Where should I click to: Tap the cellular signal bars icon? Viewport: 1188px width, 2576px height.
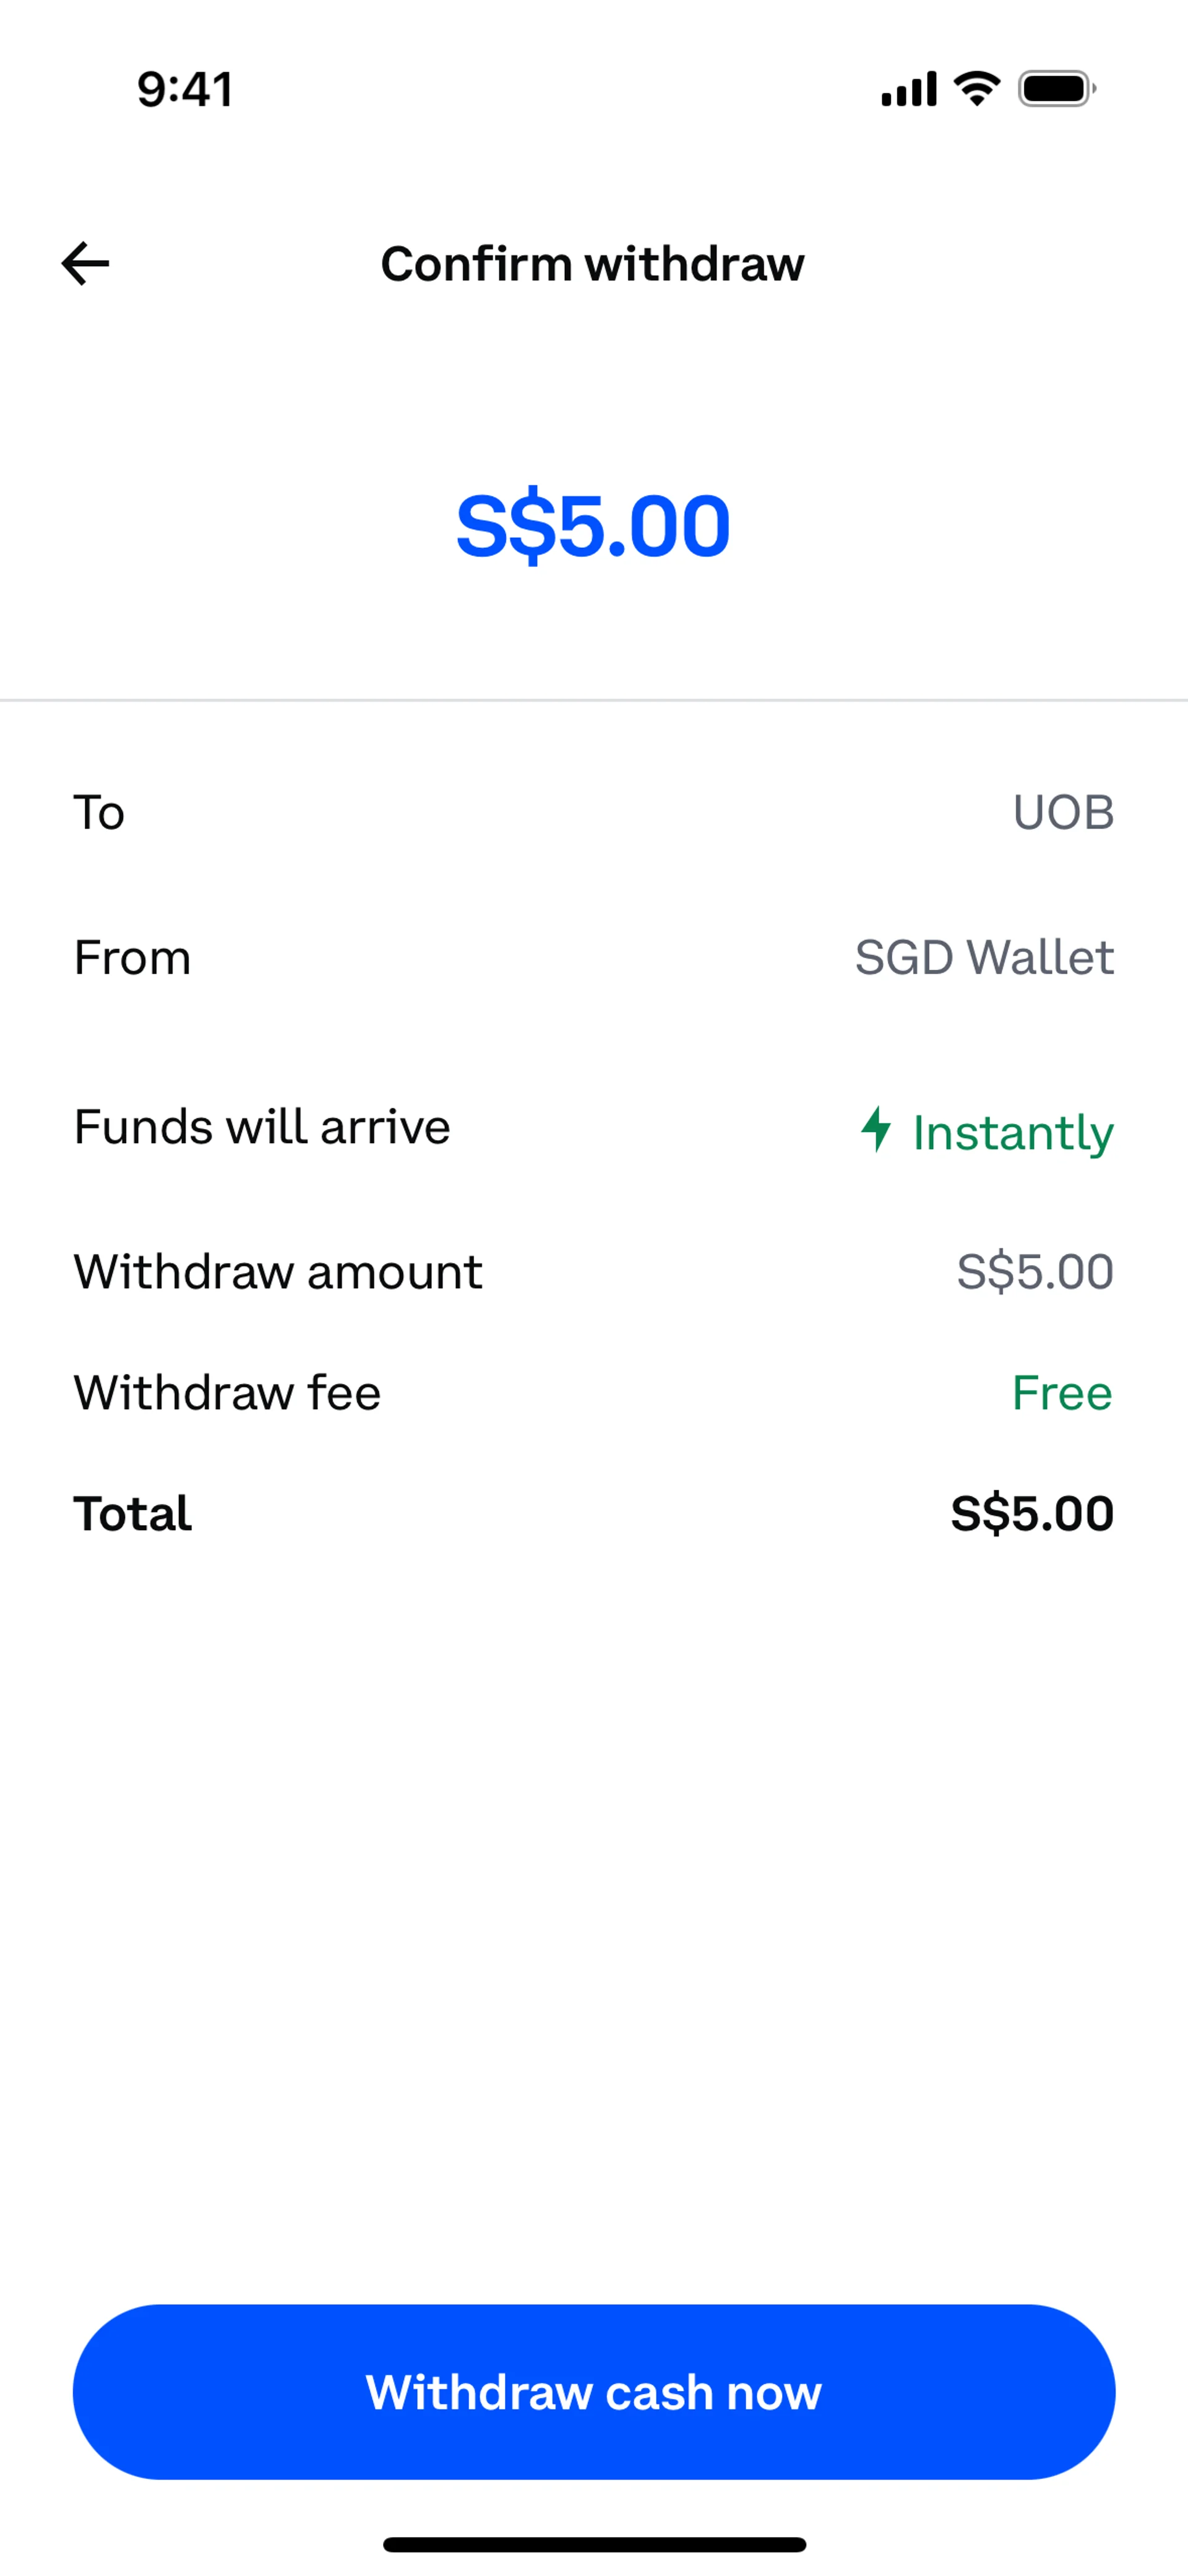(x=908, y=89)
